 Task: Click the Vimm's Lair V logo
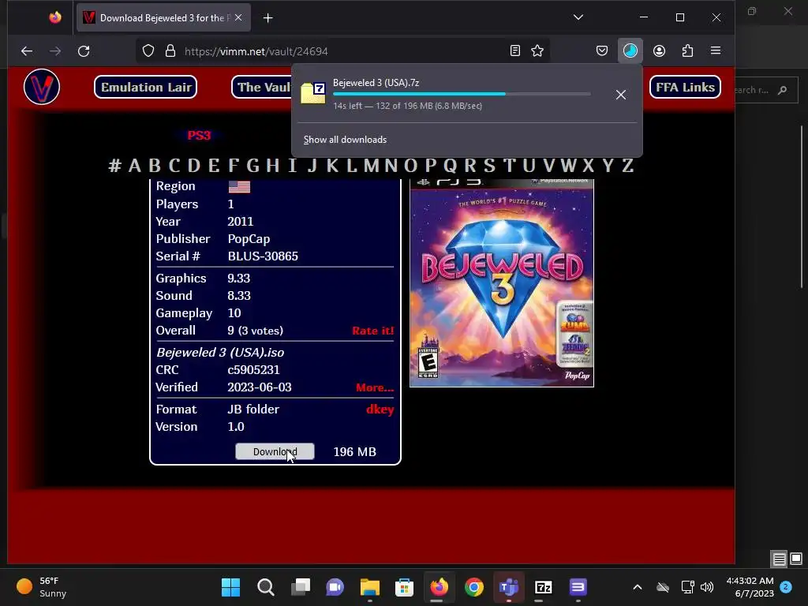coord(42,87)
